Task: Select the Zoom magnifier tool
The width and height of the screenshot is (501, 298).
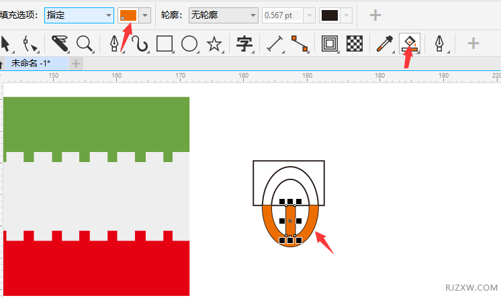Action: coord(85,44)
